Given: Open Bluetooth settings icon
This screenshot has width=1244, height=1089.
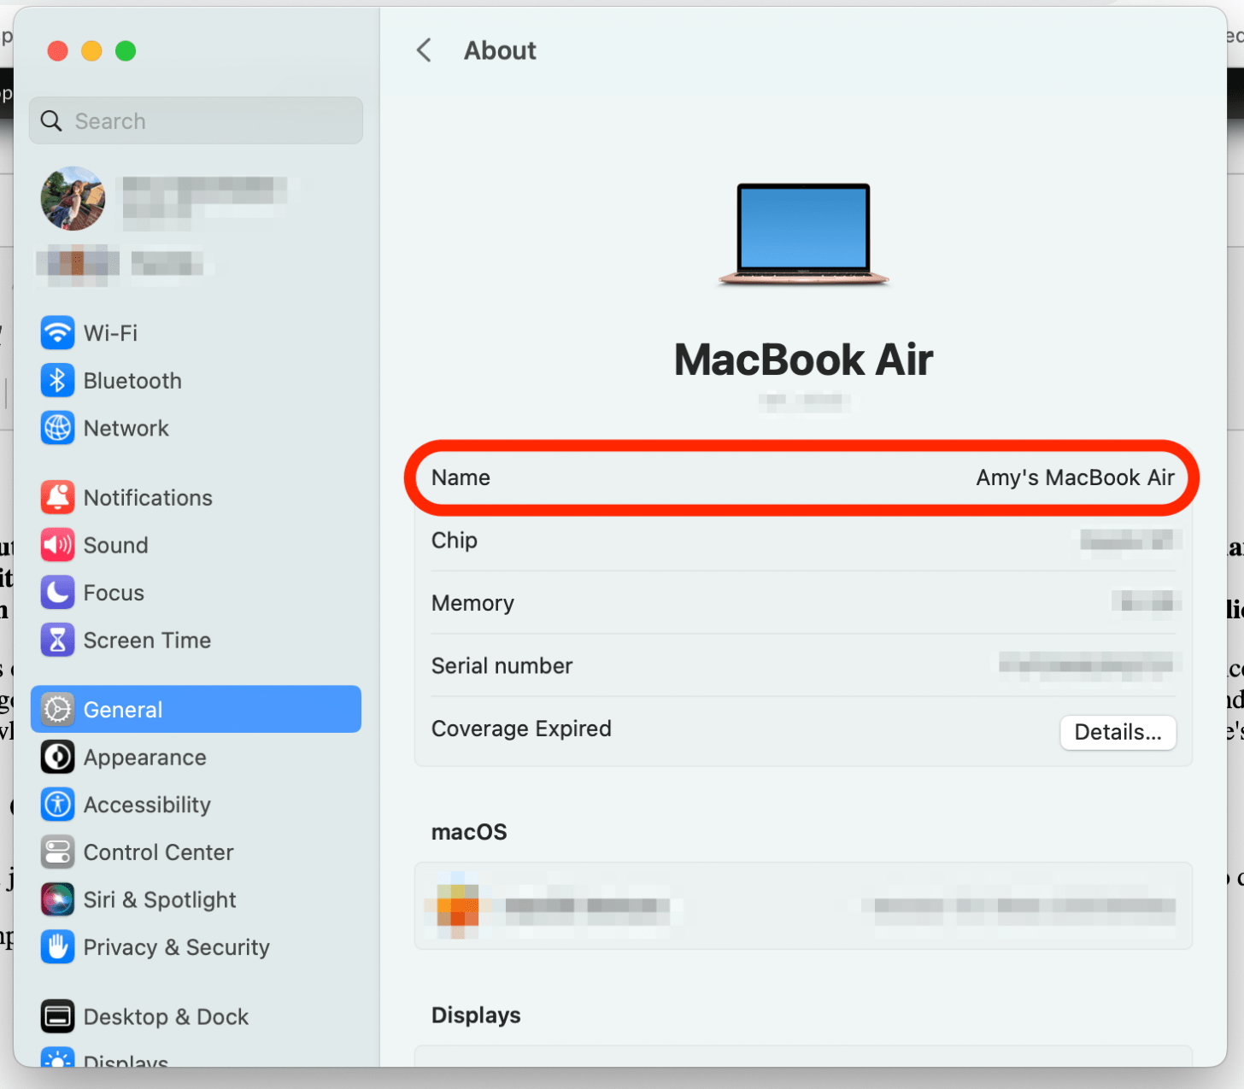Looking at the screenshot, I should 57,381.
